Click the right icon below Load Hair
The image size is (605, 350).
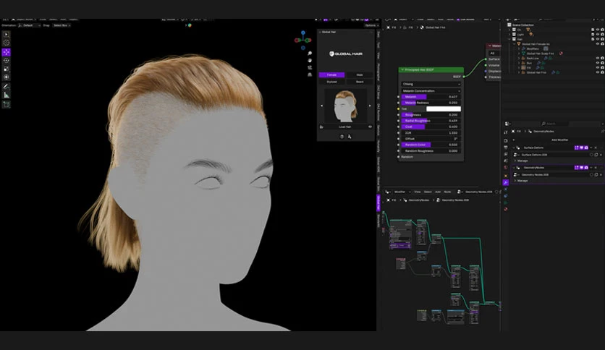point(350,137)
